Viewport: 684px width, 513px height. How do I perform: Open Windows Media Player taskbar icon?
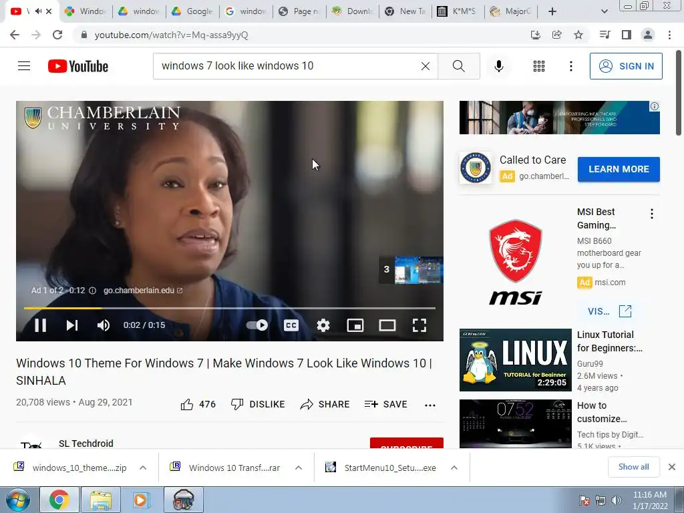click(140, 500)
